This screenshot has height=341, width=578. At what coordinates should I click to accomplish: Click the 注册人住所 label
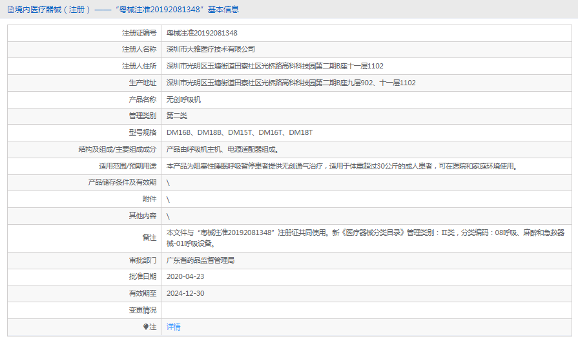pyautogui.click(x=139, y=66)
